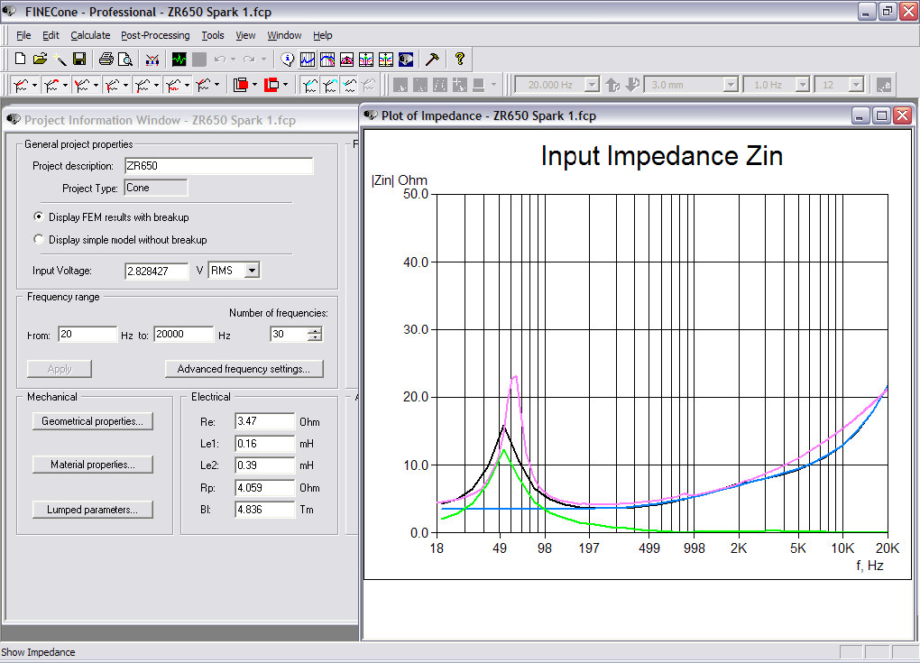The width and height of the screenshot is (920, 663).
Task: Open the 1.0 Hz dropdown
Action: pos(802,85)
